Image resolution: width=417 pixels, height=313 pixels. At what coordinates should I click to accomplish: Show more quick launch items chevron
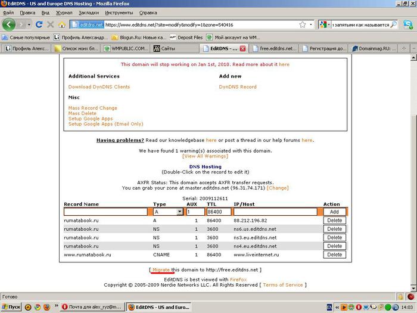pos(57,305)
